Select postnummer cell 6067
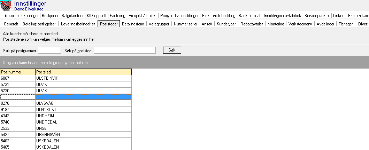Viewport: 369px width, 150px height. click(18, 78)
